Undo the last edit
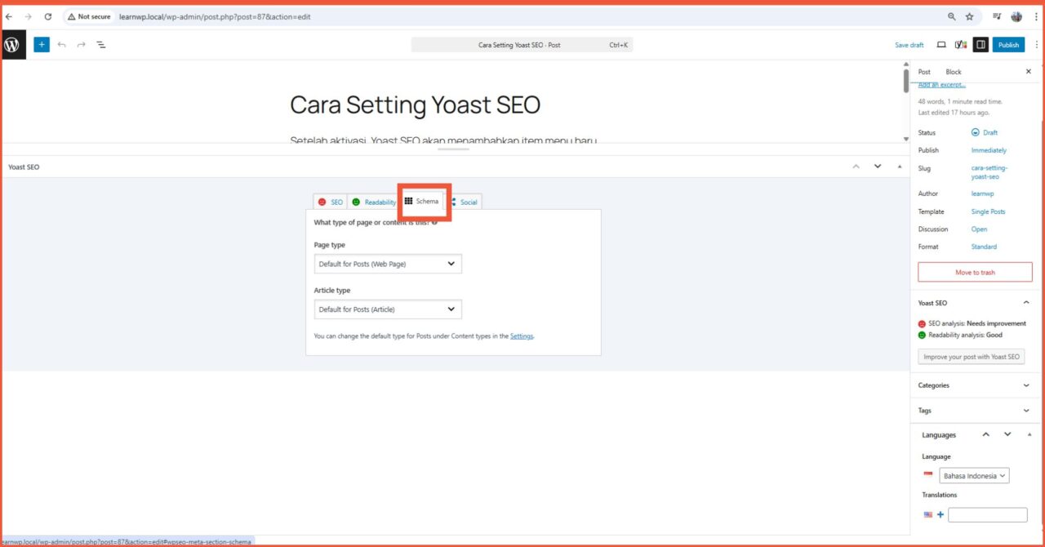The height and width of the screenshot is (547, 1045). 62,45
